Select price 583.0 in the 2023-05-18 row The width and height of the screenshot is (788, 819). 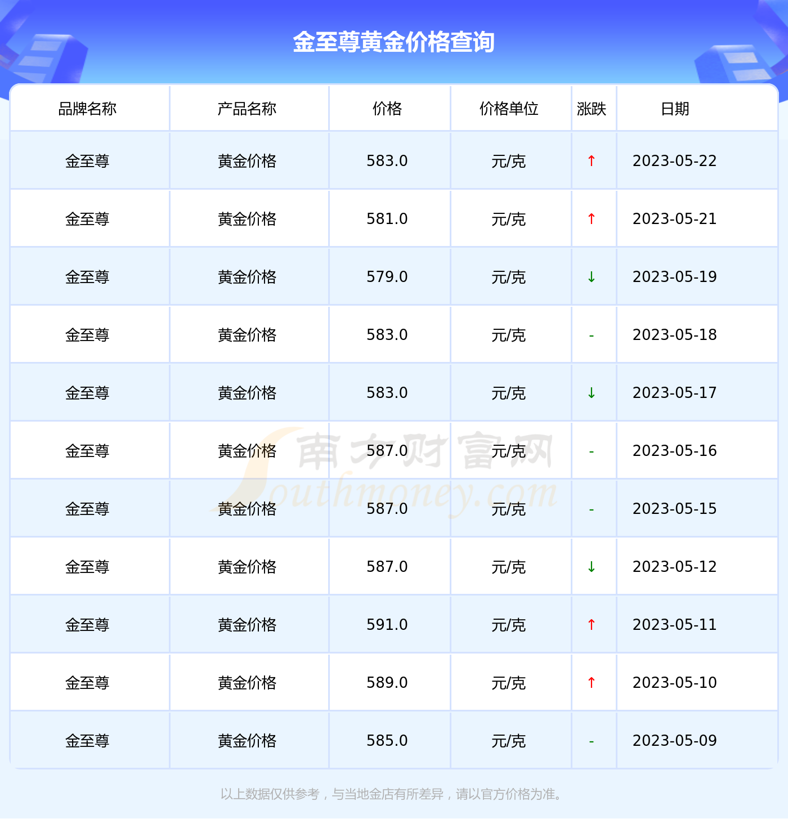pos(387,335)
